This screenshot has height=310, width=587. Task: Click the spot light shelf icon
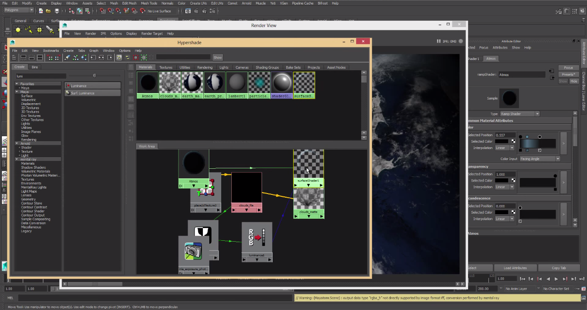point(50,30)
